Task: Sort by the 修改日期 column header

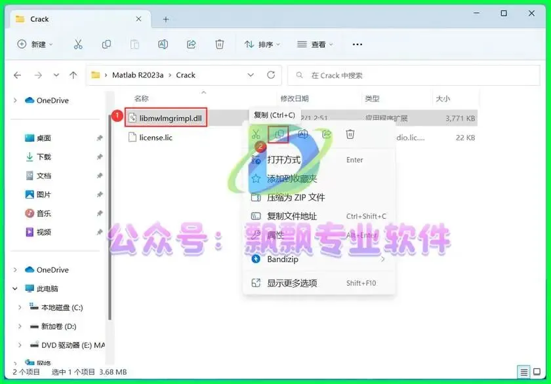Action: (x=295, y=99)
